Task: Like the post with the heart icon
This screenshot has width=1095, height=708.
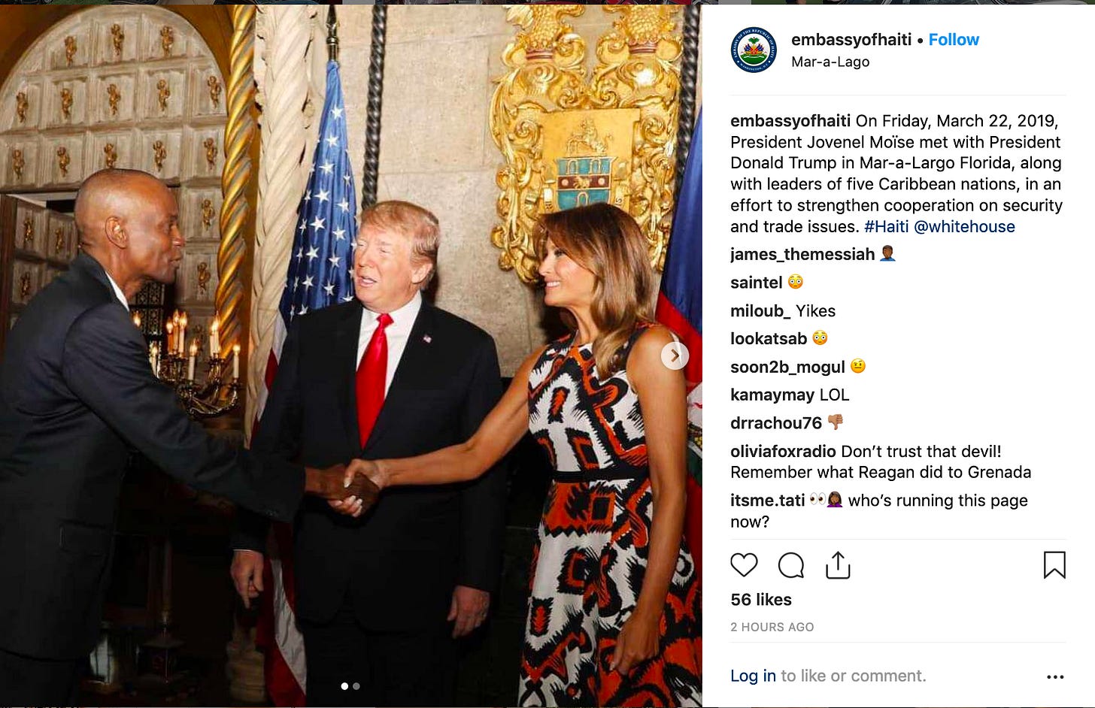Action: [744, 564]
